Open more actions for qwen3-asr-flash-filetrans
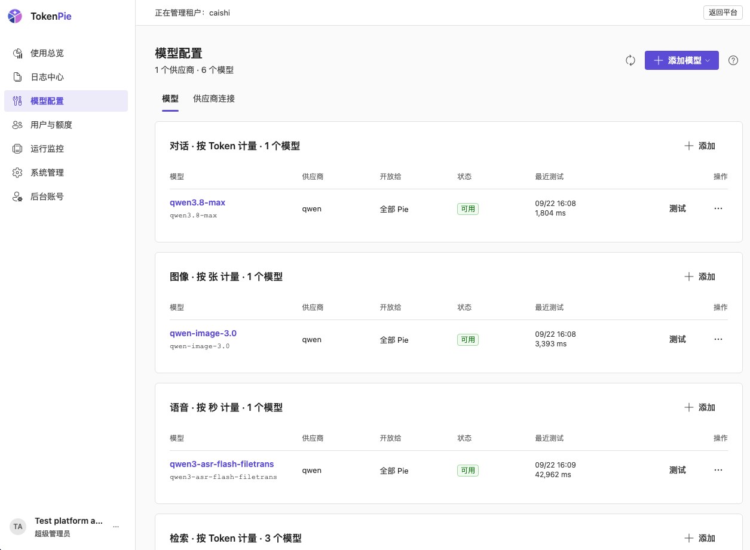Screen dimensions: 750x550 click(x=718, y=470)
